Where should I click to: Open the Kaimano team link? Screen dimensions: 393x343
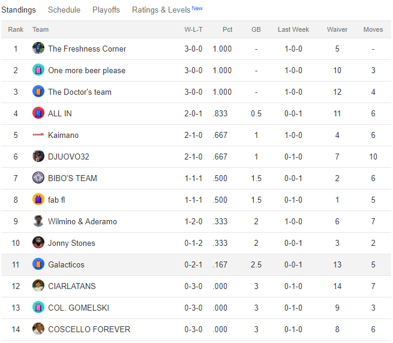(63, 135)
